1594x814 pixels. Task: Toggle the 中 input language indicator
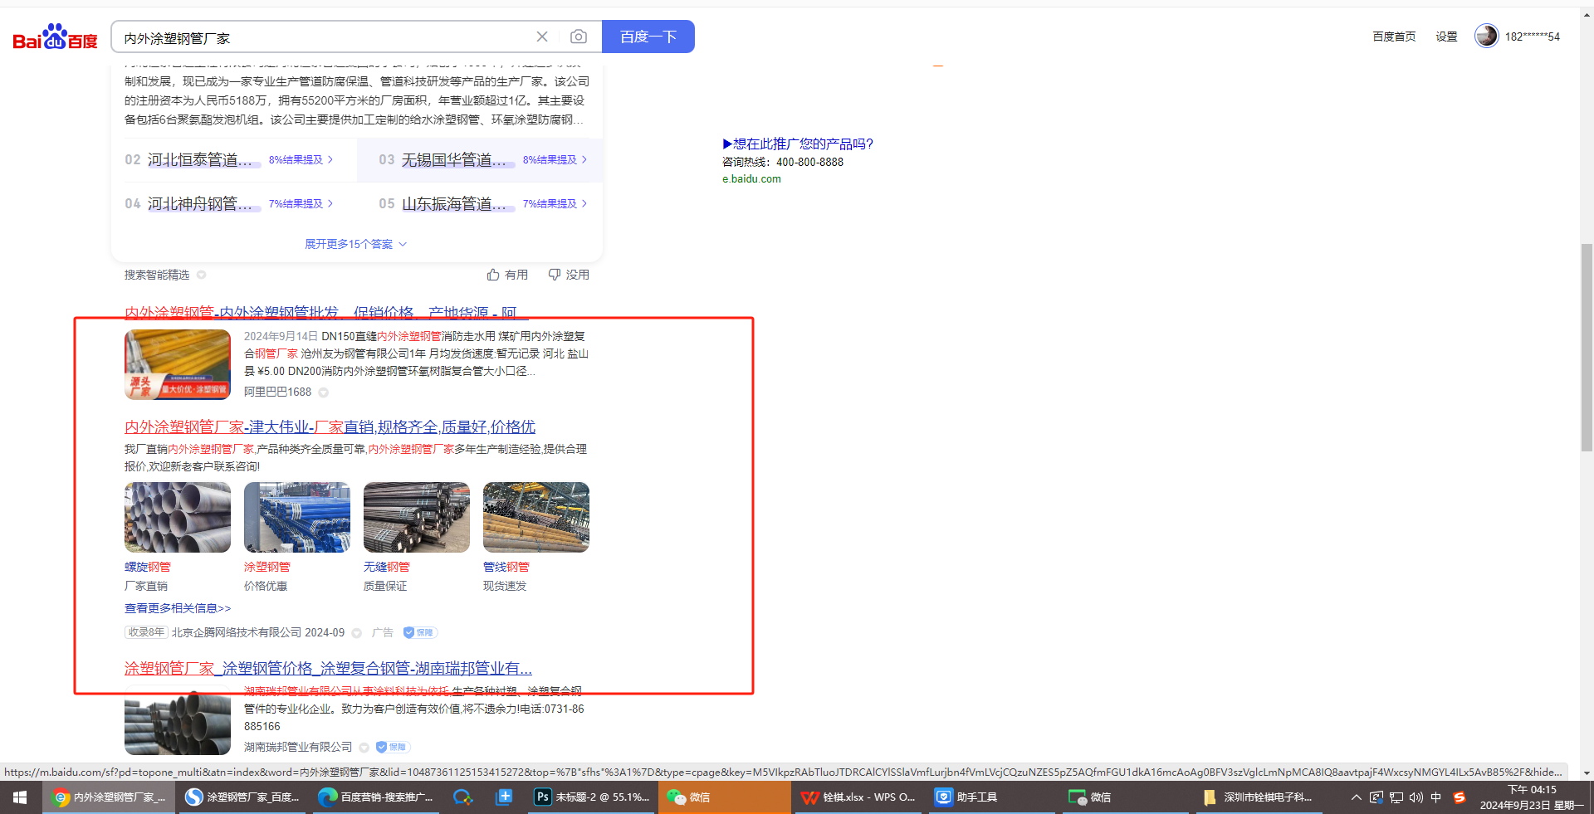coord(1436,797)
